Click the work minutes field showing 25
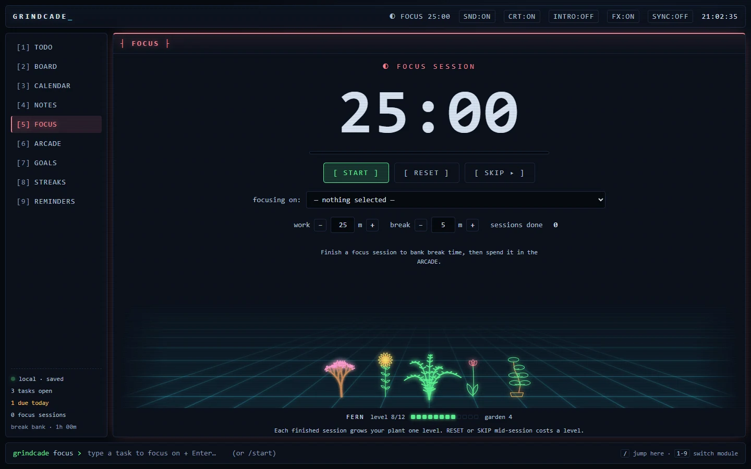 click(343, 225)
